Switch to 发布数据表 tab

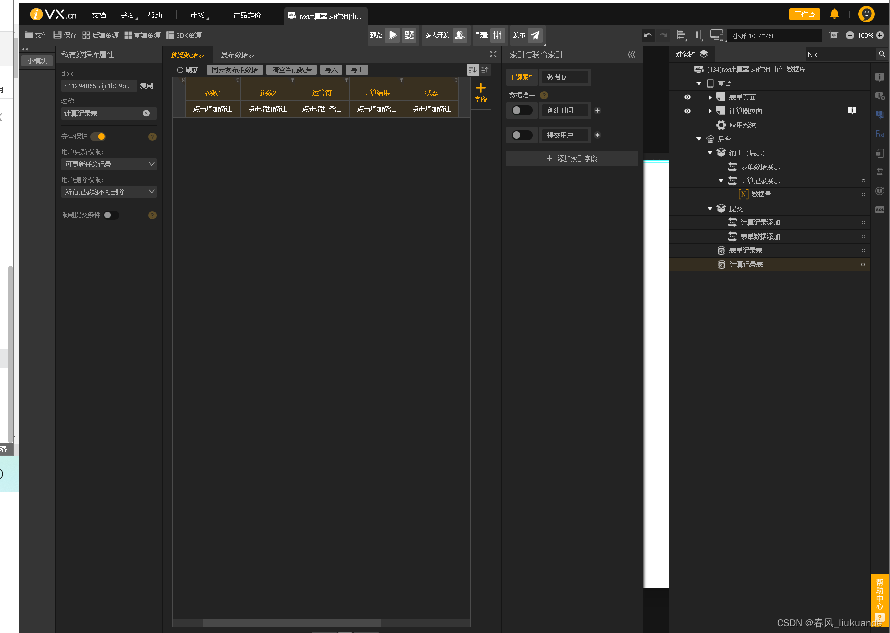pyautogui.click(x=238, y=55)
